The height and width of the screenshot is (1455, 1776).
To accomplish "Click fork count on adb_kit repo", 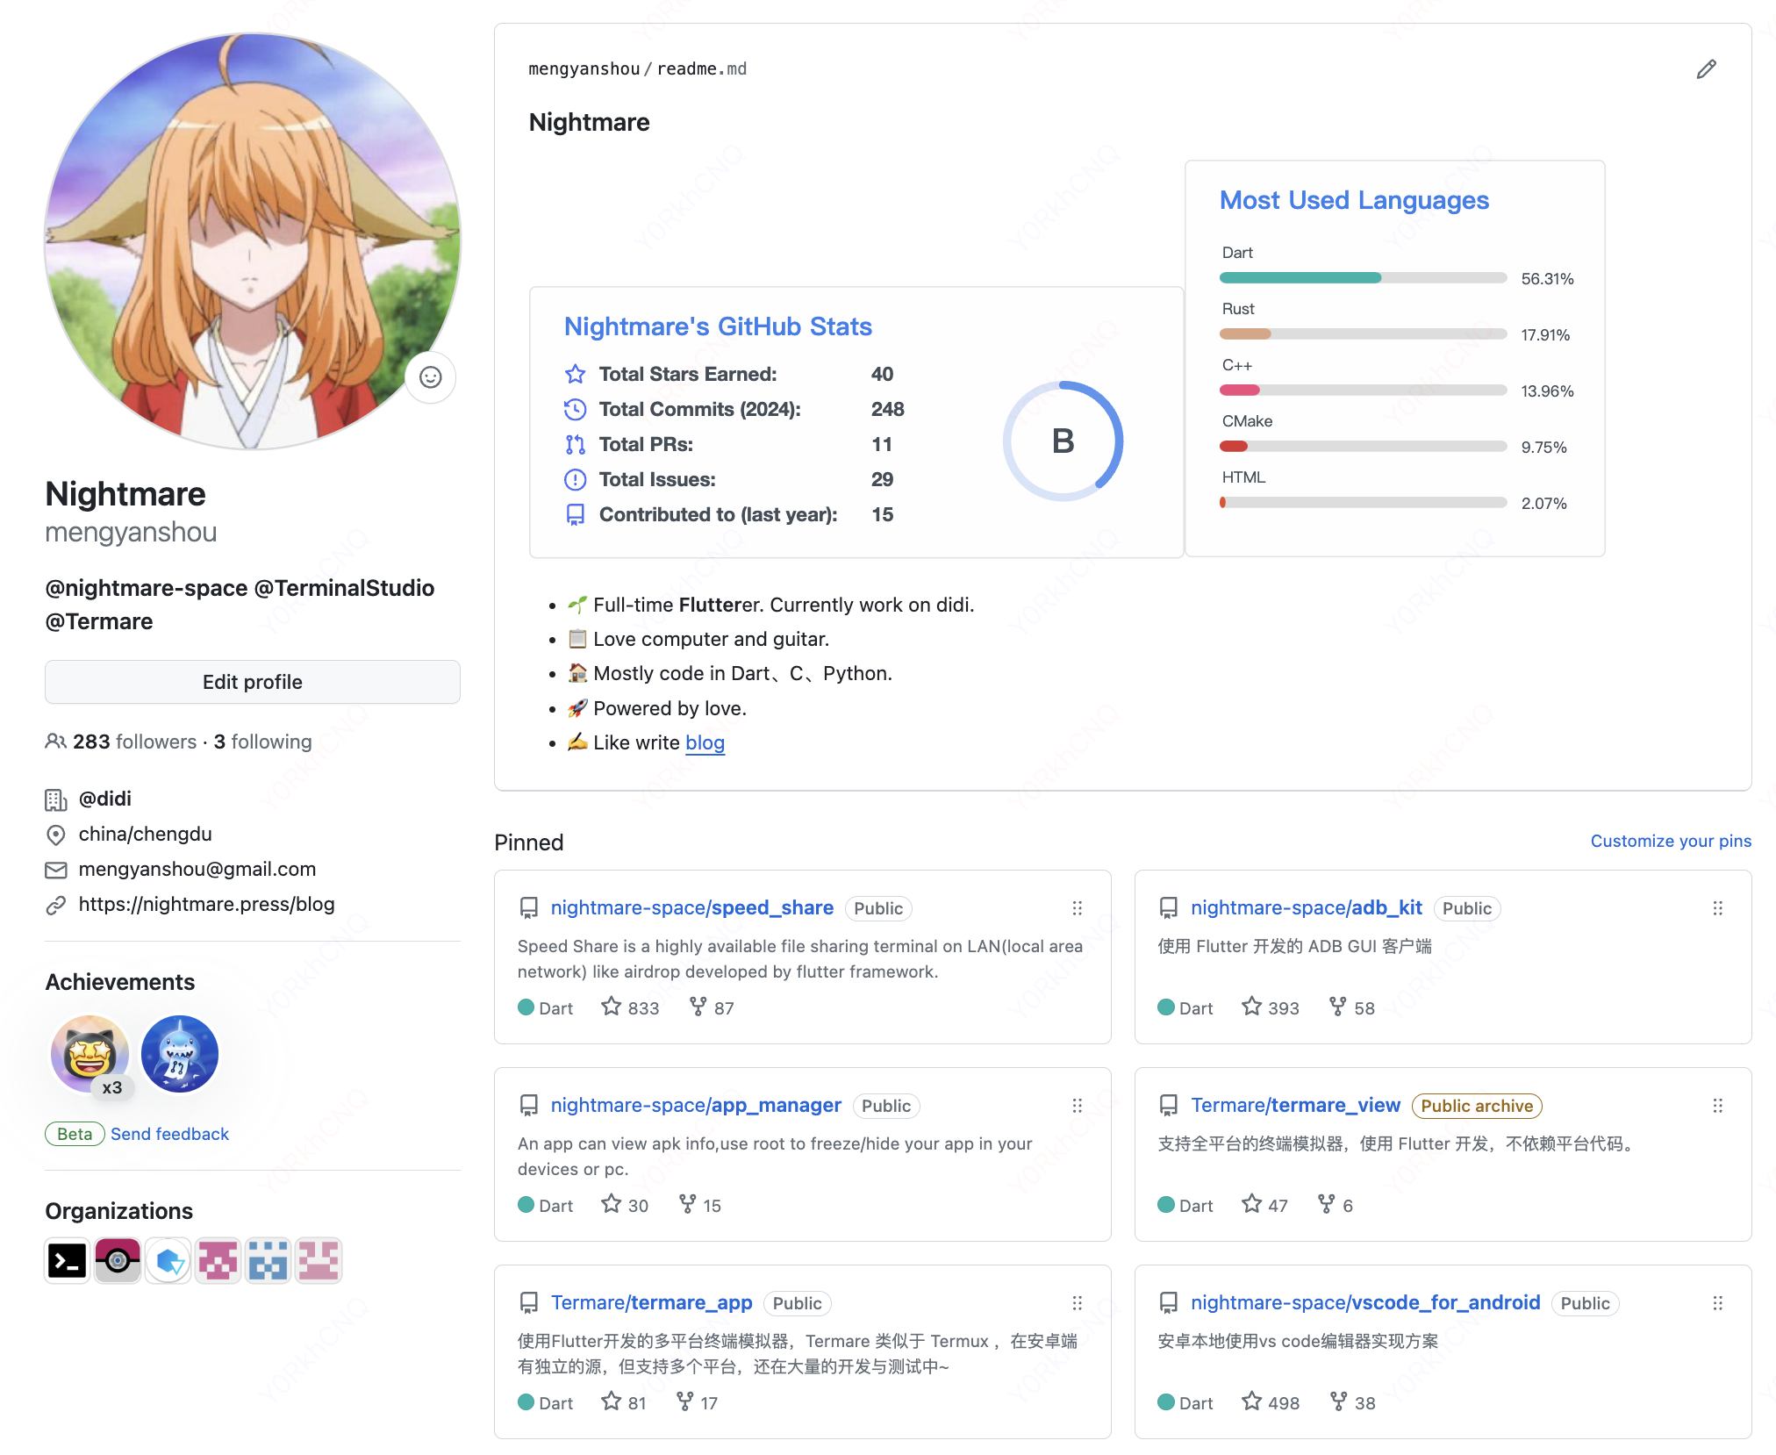I will coord(1352,1007).
